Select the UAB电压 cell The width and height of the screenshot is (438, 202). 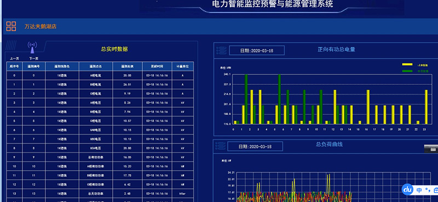[x=96, y=130]
